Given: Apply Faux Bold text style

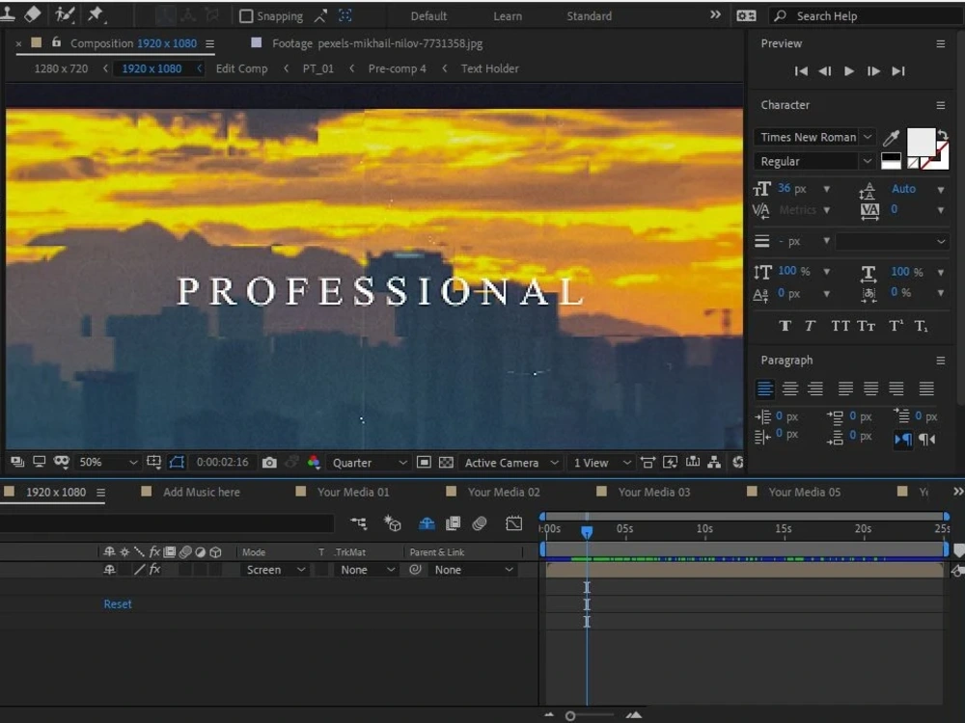Looking at the screenshot, I should [785, 326].
